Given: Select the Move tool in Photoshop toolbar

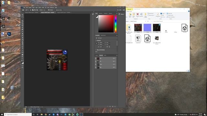Looking at the screenshot, I should [x=22, y=15].
